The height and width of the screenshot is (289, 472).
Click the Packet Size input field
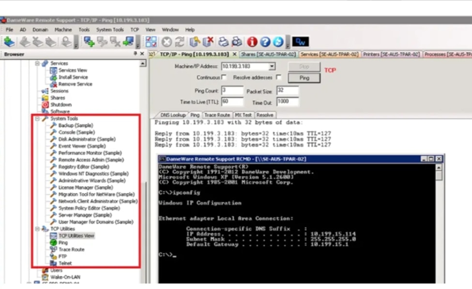coord(288,90)
